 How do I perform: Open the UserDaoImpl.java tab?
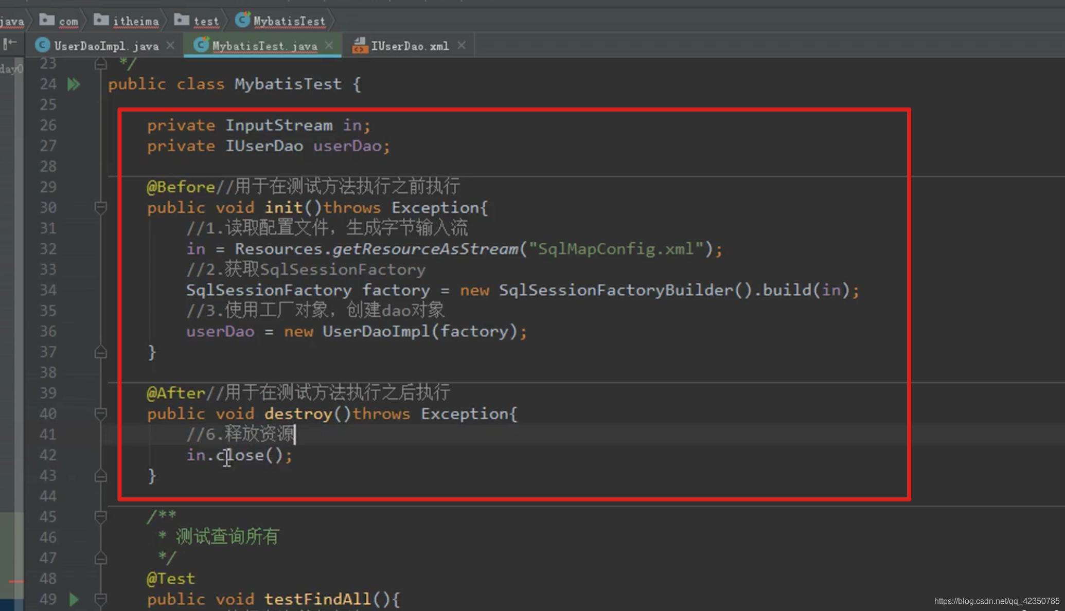click(x=105, y=46)
